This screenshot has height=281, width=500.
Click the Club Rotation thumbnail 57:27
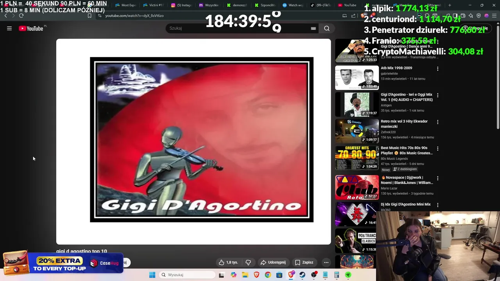tap(357, 187)
